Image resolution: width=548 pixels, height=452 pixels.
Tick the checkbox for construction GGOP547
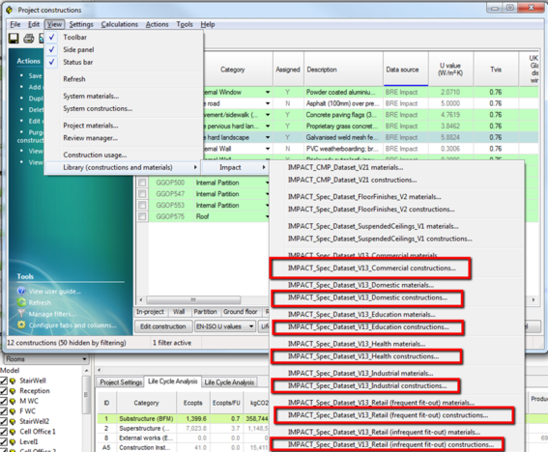pyautogui.click(x=142, y=194)
